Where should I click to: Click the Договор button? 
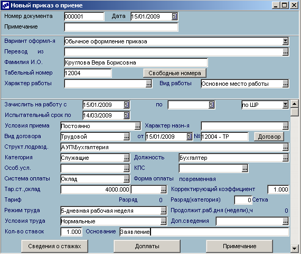(x=269, y=137)
